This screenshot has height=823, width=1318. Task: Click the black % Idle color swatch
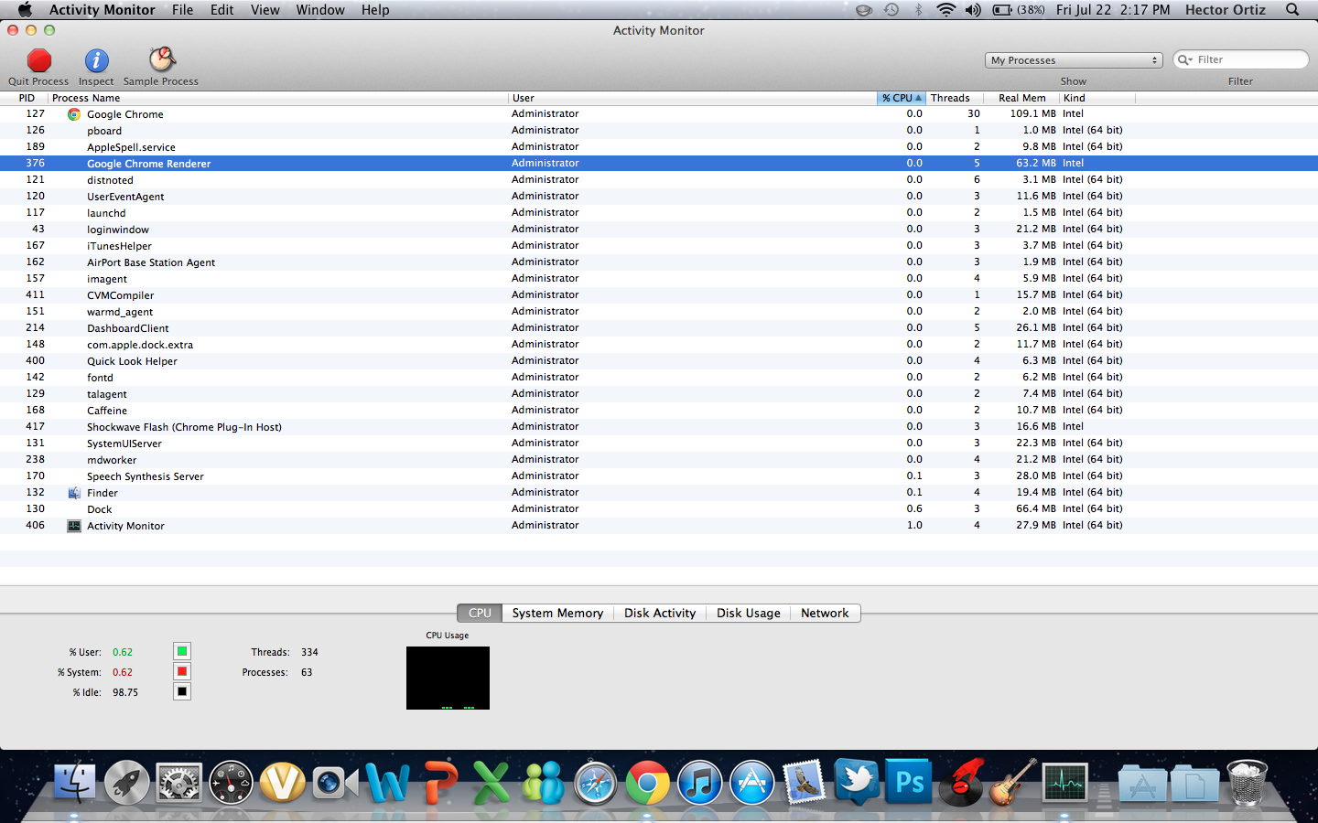182,691
